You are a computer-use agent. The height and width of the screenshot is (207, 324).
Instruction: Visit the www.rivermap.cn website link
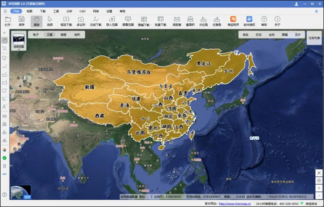click(x=235, y=203)
